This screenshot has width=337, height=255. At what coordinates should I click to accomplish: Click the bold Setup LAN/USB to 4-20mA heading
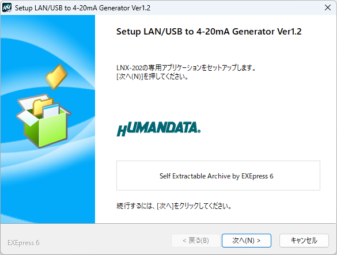click(x=209, y=32)
